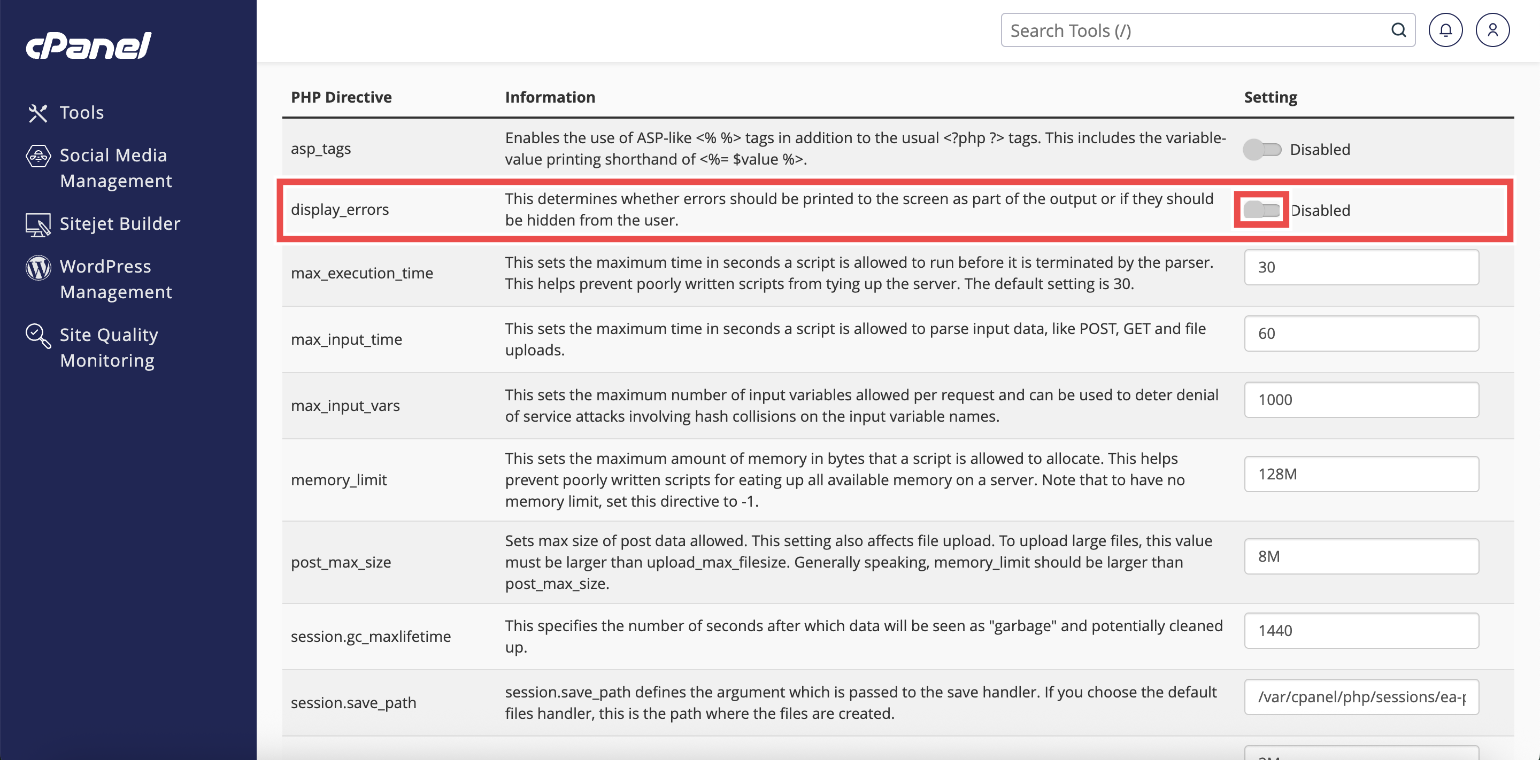Click the memory_limit input showing 128M
The width and height of the screenshot is (1540, 760).
pos(1361,474)
